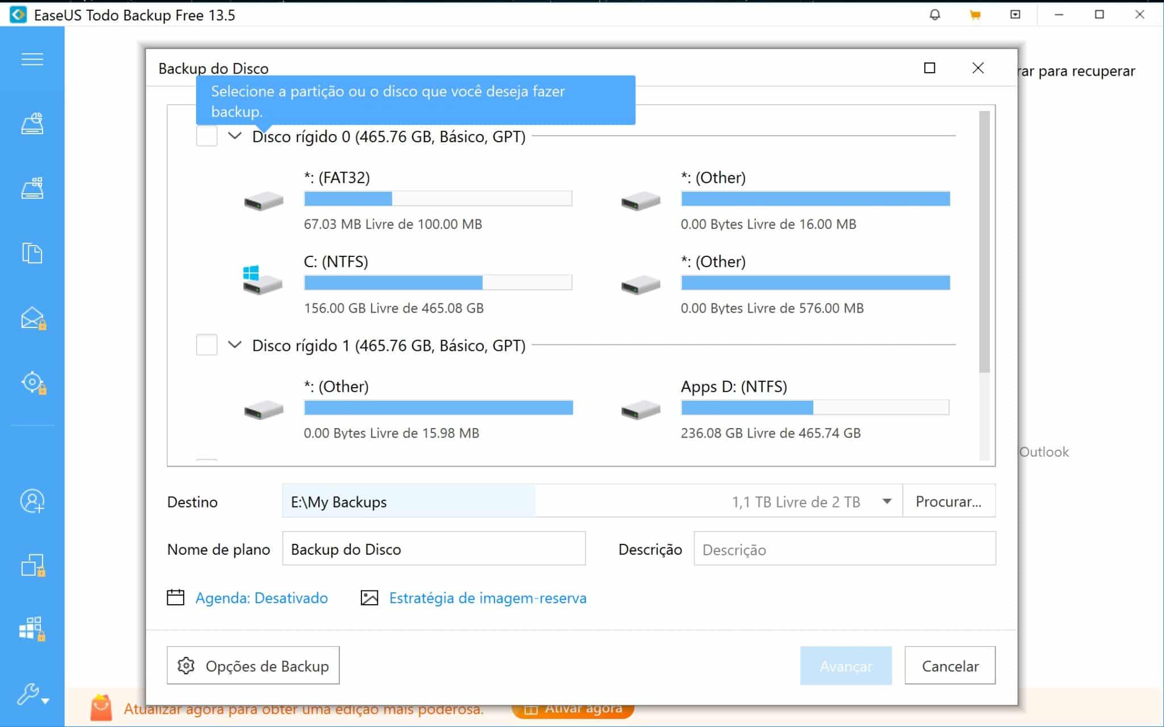Click the disk backup sidebar icon
The width and height of the screenshot is (1164, 727).
32,123
